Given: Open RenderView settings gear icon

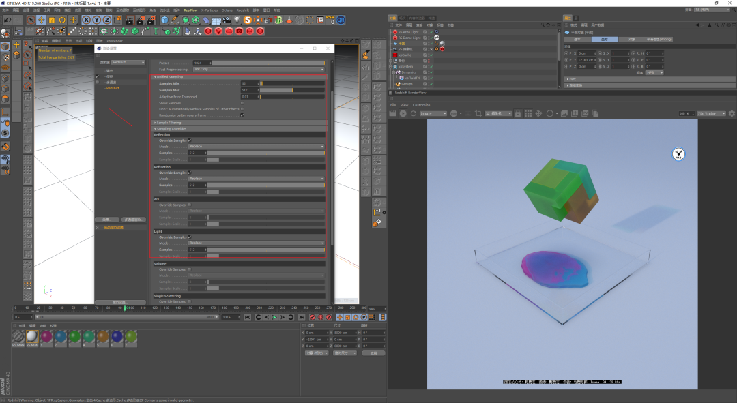Looking at the screenshot, I should click(x=732, y=113).
